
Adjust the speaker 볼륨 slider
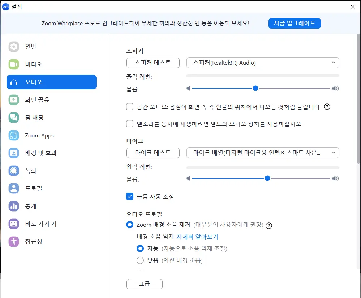point(255,88)
